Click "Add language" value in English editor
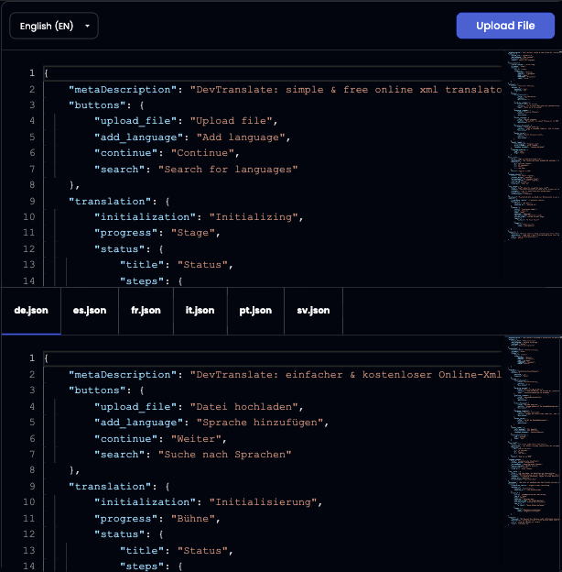This screenshot has width=562, height=572. (241, 137)
